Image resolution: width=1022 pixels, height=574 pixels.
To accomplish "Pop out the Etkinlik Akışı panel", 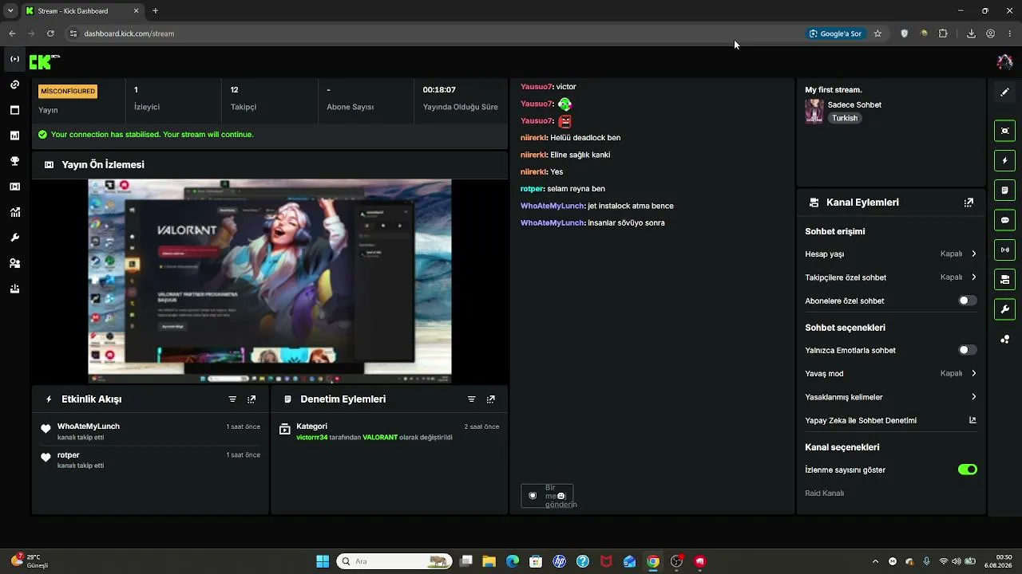I will click(x=252, y=399).
